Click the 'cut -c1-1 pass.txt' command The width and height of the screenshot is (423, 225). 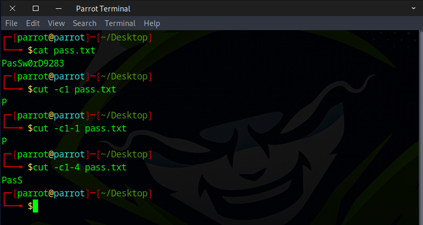(x=80, y=128)
